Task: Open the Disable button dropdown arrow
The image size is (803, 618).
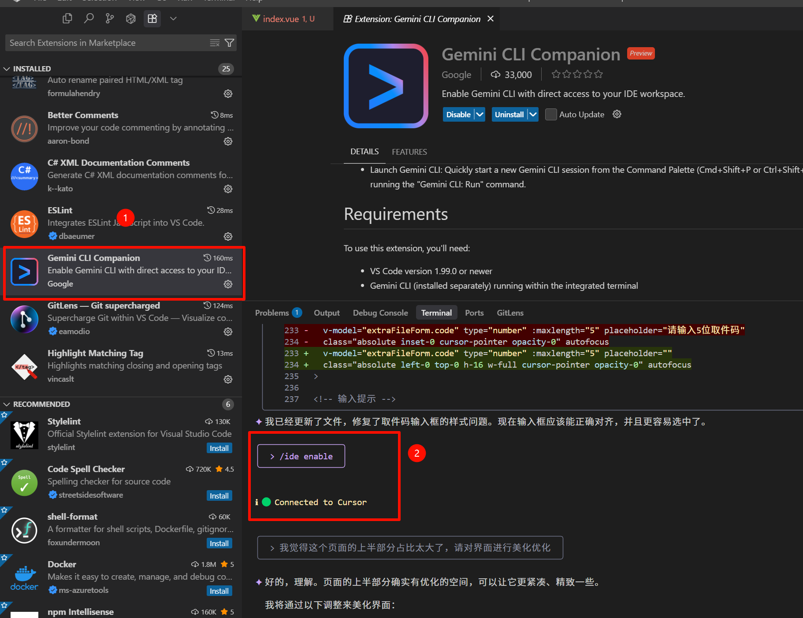Action: point(480,114)
